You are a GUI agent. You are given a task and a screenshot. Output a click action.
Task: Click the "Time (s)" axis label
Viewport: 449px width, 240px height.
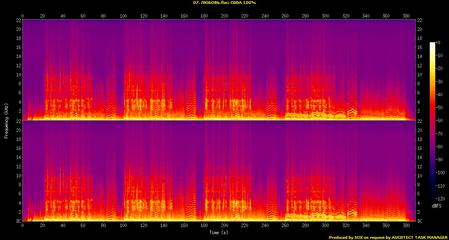[x=219, y=233]
